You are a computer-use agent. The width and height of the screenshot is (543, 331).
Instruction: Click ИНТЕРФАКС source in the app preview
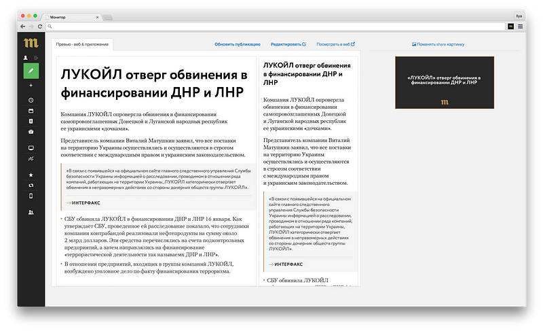[x=288, y=264]
